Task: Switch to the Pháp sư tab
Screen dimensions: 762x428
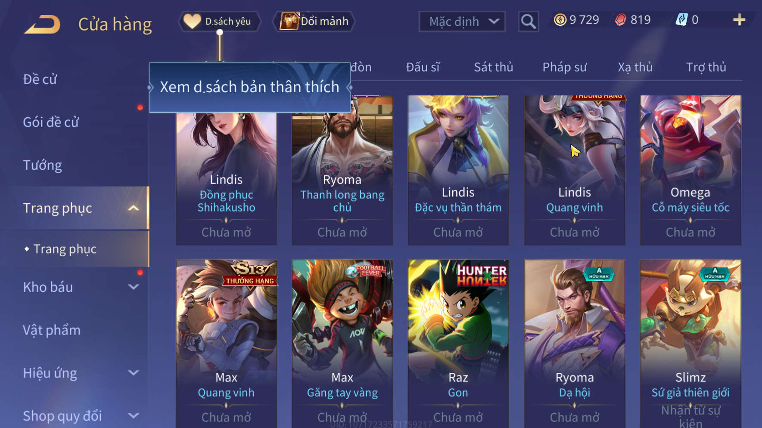Action: 564,67
